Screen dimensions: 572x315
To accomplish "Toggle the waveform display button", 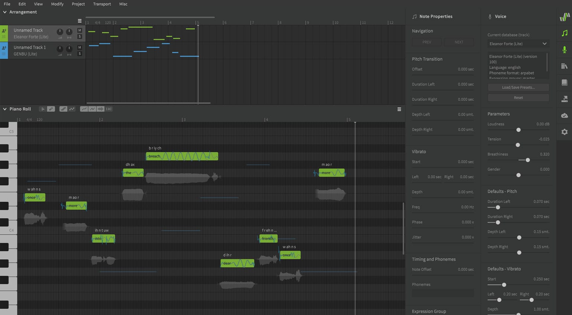I will (100, 109).
